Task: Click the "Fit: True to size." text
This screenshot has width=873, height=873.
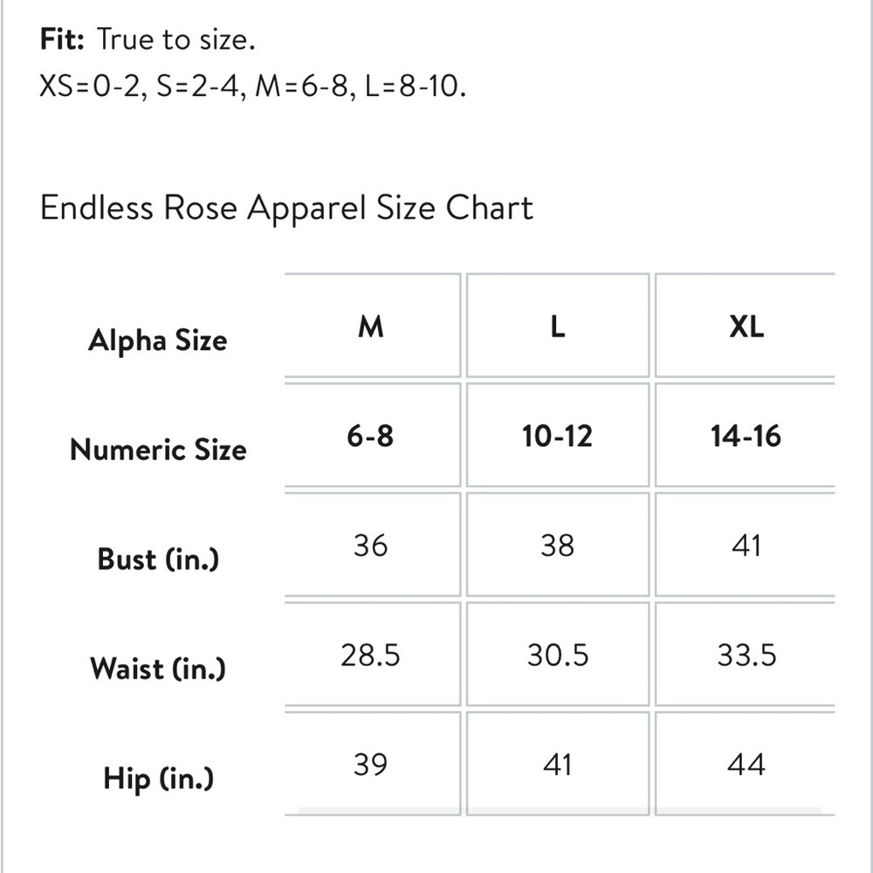Action: [x=148, y=39]
